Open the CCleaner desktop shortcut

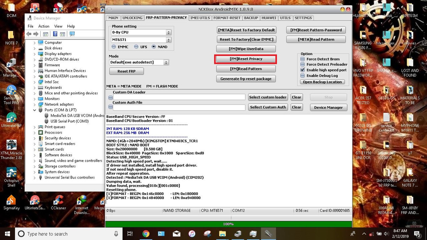coord(58,202)
